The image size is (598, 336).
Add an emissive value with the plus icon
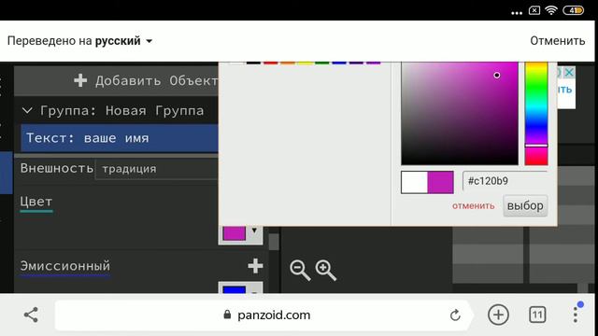[x=255, y=266]
